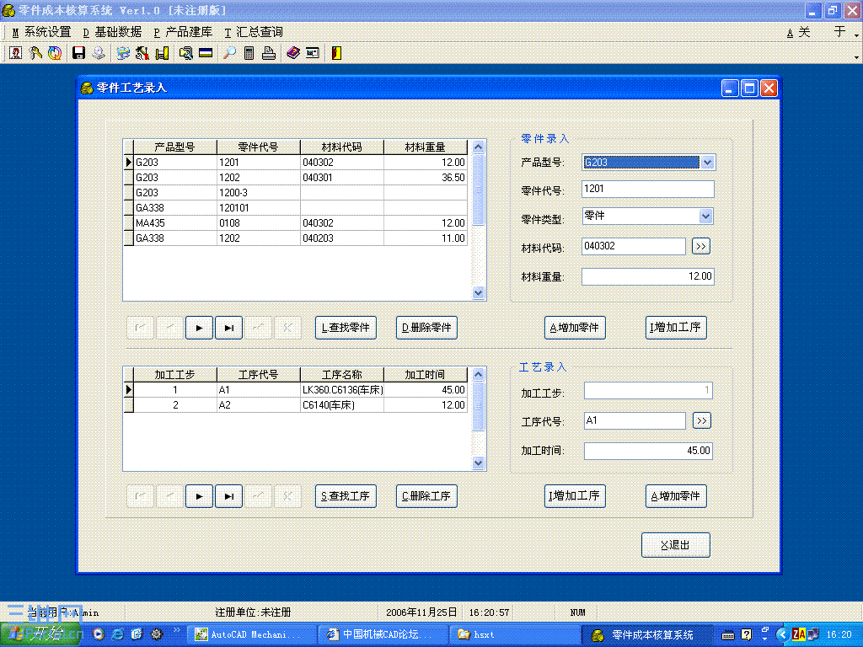Viewport: 863px width, 647px height.
Task: Click the gear icon in quick launch
Action: click(x=156, y=634)
